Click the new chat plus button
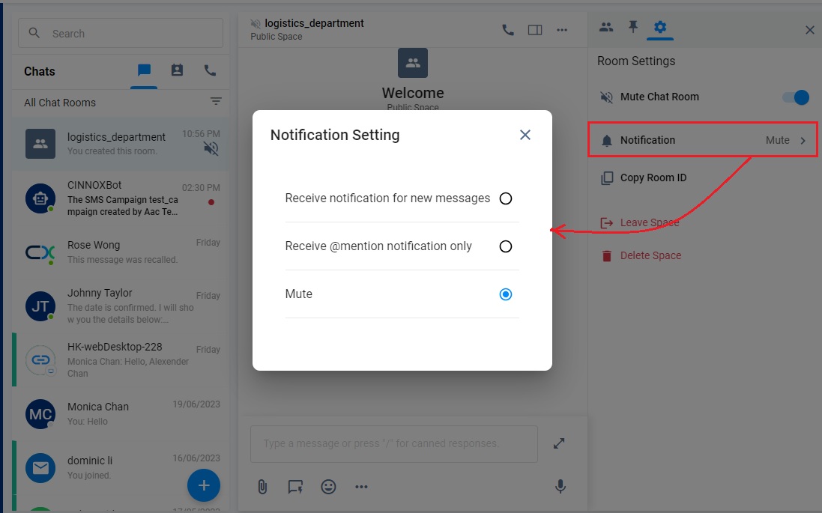822x513 pixels. 203,485
